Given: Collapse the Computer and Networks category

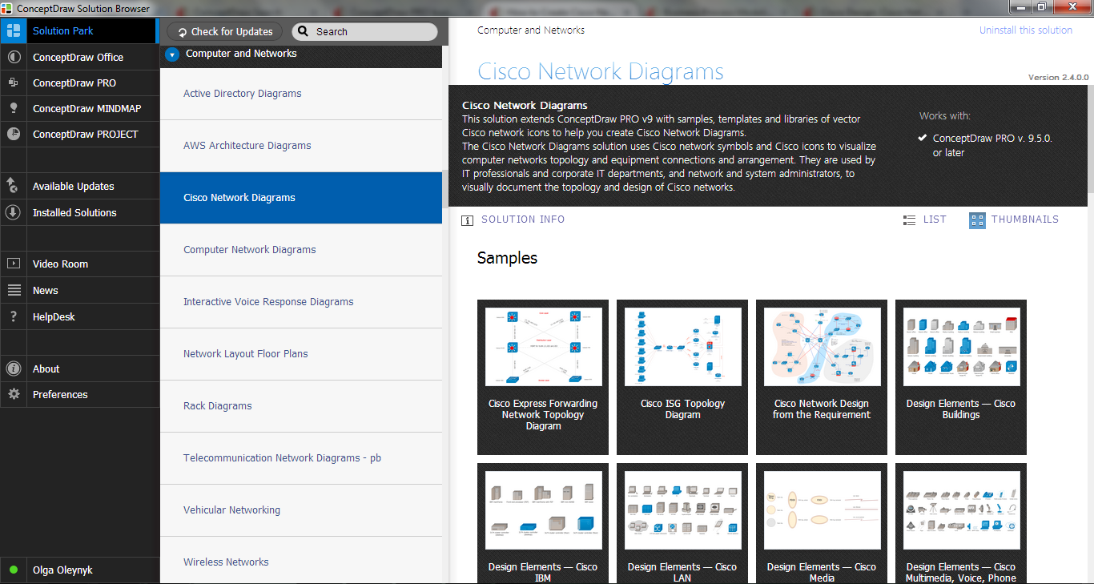Looking at the screenshot, I should 171,54.
